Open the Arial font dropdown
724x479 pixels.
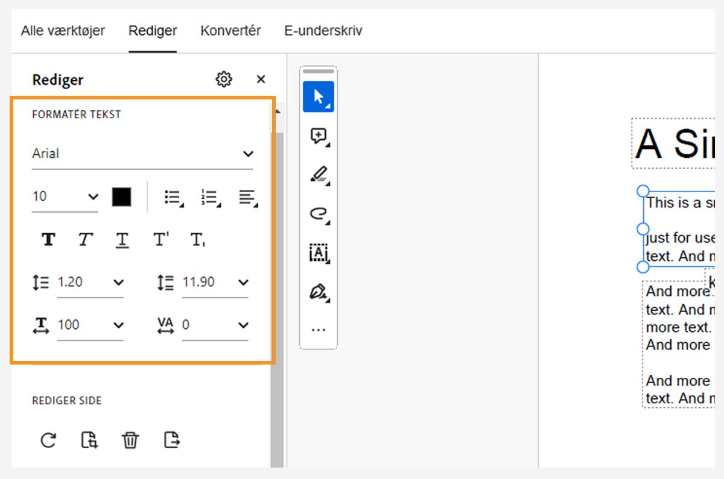[x=142, y=154]
